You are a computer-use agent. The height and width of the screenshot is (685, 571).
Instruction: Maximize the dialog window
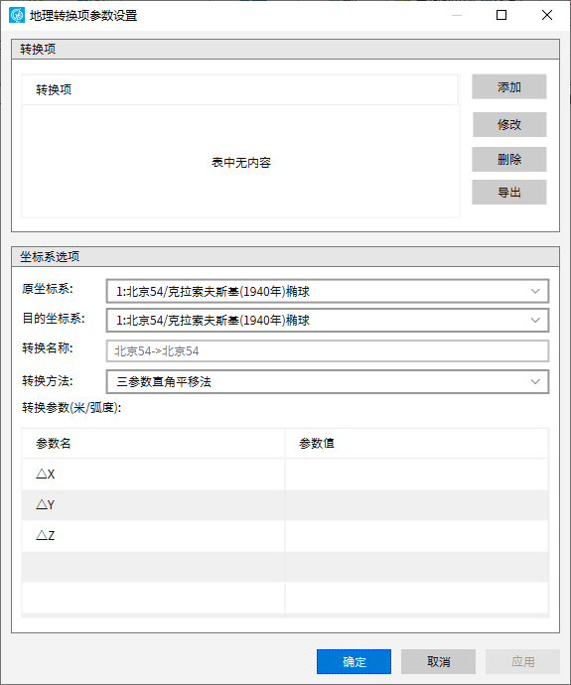coord(501,15)
